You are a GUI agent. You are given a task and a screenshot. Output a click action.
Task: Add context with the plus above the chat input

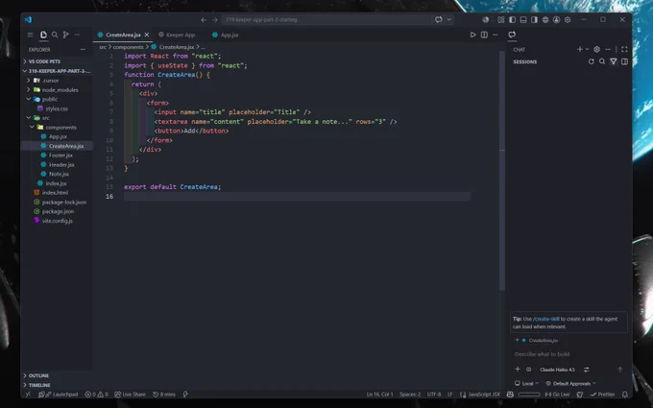pos(517,340)
